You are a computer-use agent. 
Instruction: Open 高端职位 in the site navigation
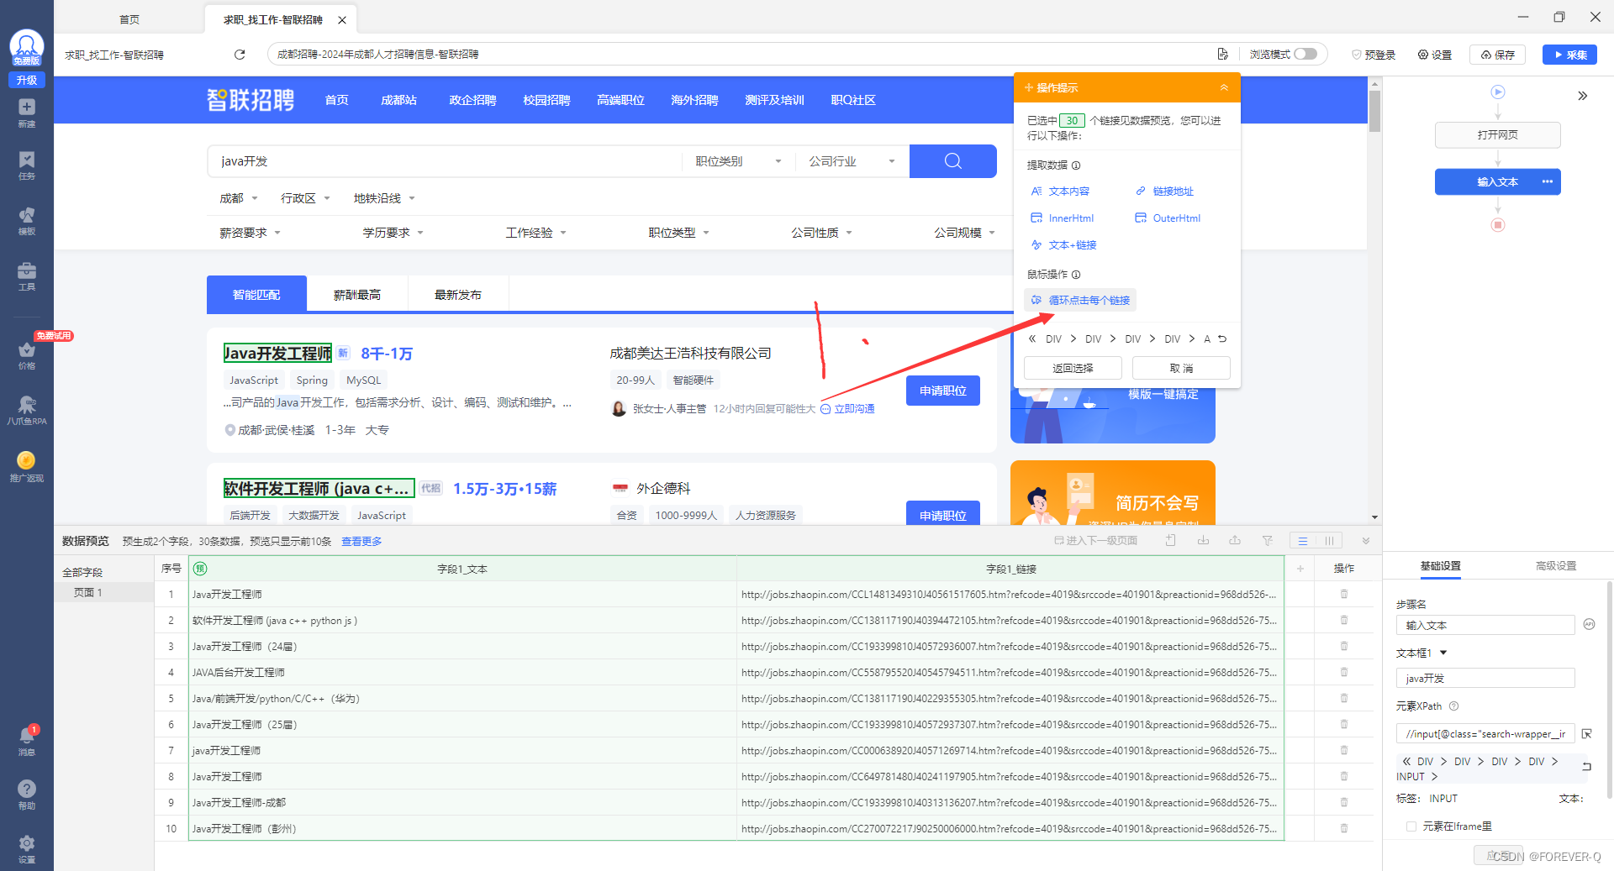click(x=620, y=100)
